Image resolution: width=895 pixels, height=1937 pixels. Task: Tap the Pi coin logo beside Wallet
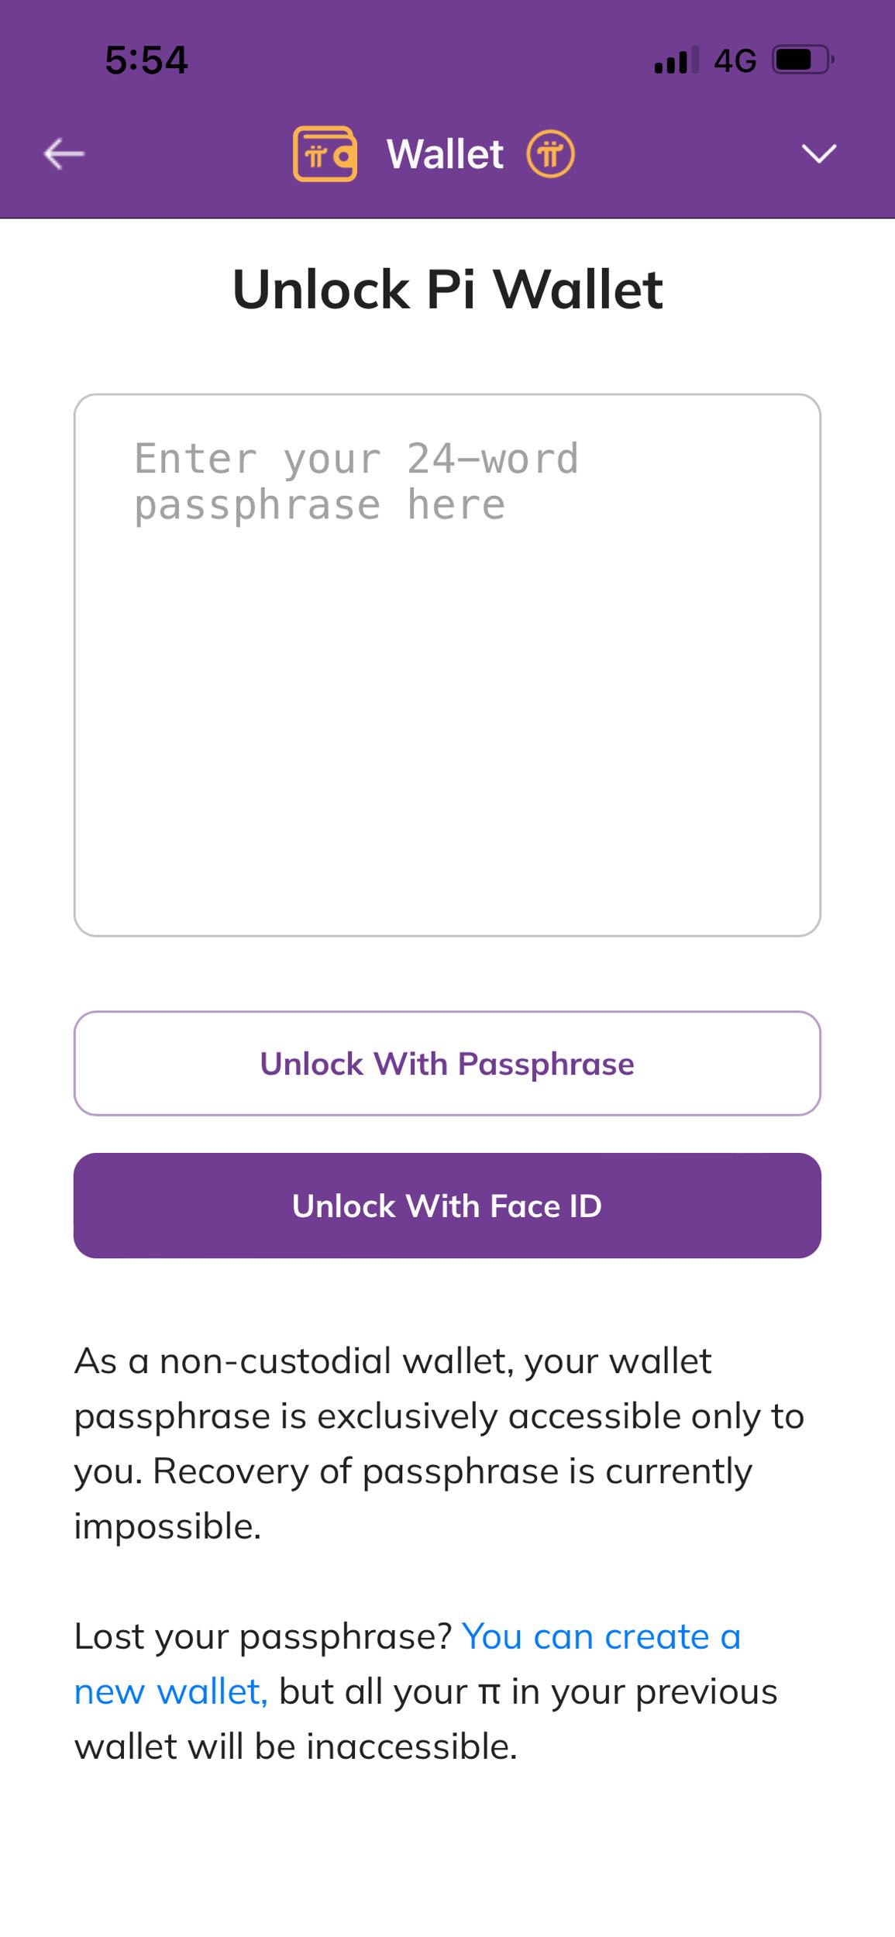tap(550, 153)
